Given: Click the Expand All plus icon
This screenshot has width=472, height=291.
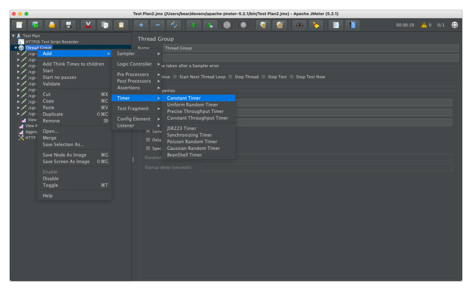Looking at the screenshot, I should point(141,25).
